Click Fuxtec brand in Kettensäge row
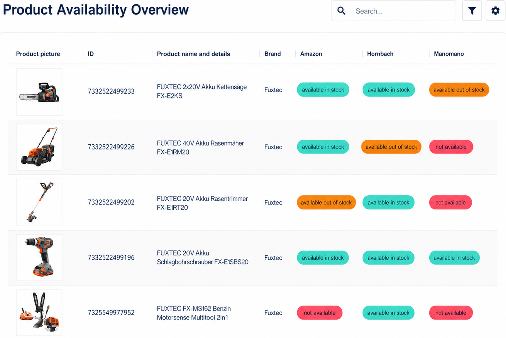The image size is (506, 338). [x=273, y=90]
